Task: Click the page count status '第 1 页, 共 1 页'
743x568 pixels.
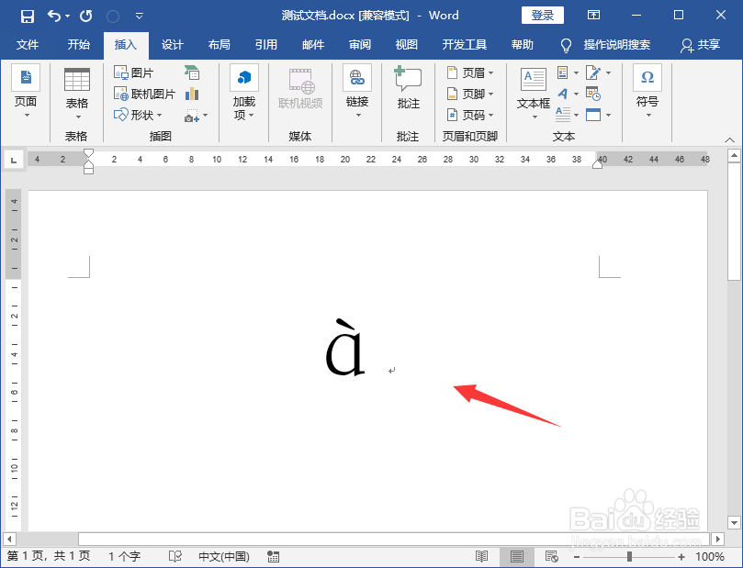Action: 49,556
